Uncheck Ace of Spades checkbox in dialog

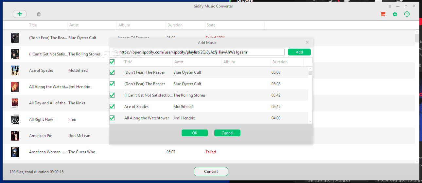(x=112, y=107)
